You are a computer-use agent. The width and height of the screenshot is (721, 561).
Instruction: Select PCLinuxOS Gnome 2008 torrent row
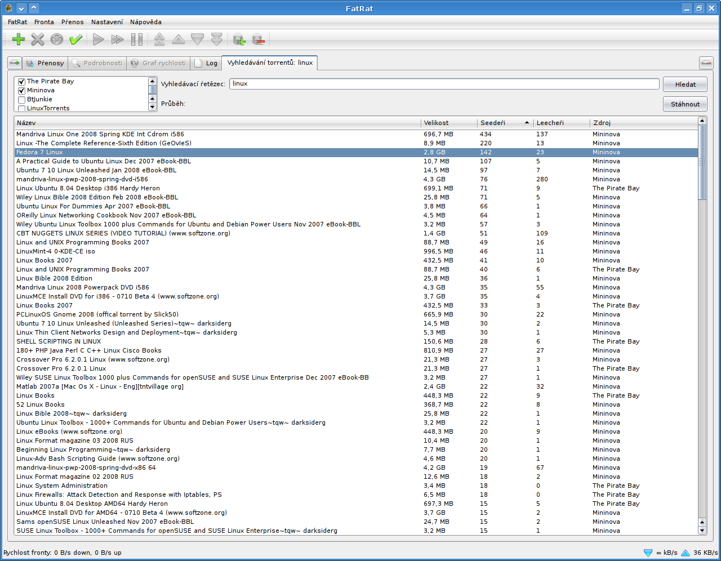(356, 314)
